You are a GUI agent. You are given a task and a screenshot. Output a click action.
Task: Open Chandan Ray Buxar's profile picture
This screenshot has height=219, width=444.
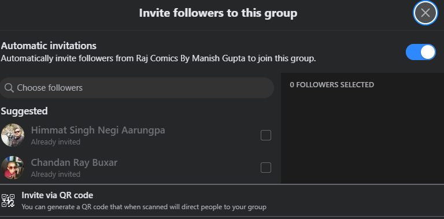pos(13,168)
